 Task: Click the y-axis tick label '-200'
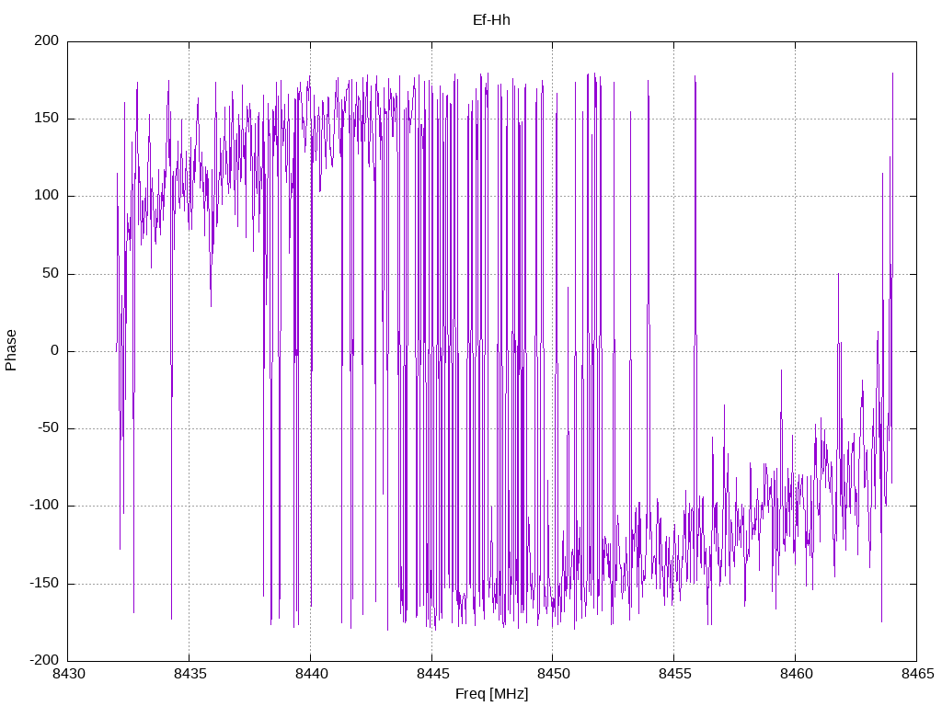[44, 661]
